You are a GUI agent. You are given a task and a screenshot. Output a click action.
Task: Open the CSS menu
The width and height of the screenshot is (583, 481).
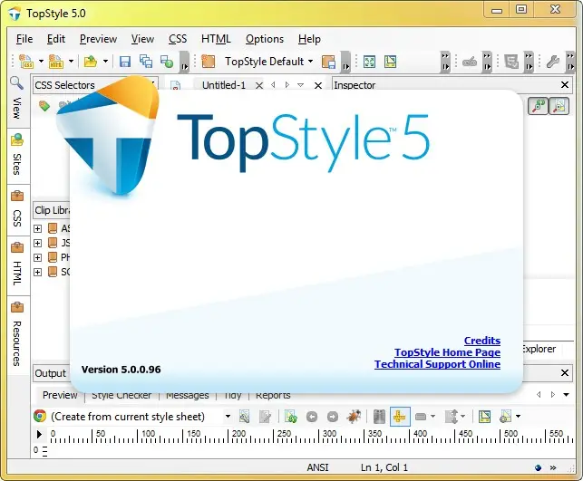[x=178, y=39]
